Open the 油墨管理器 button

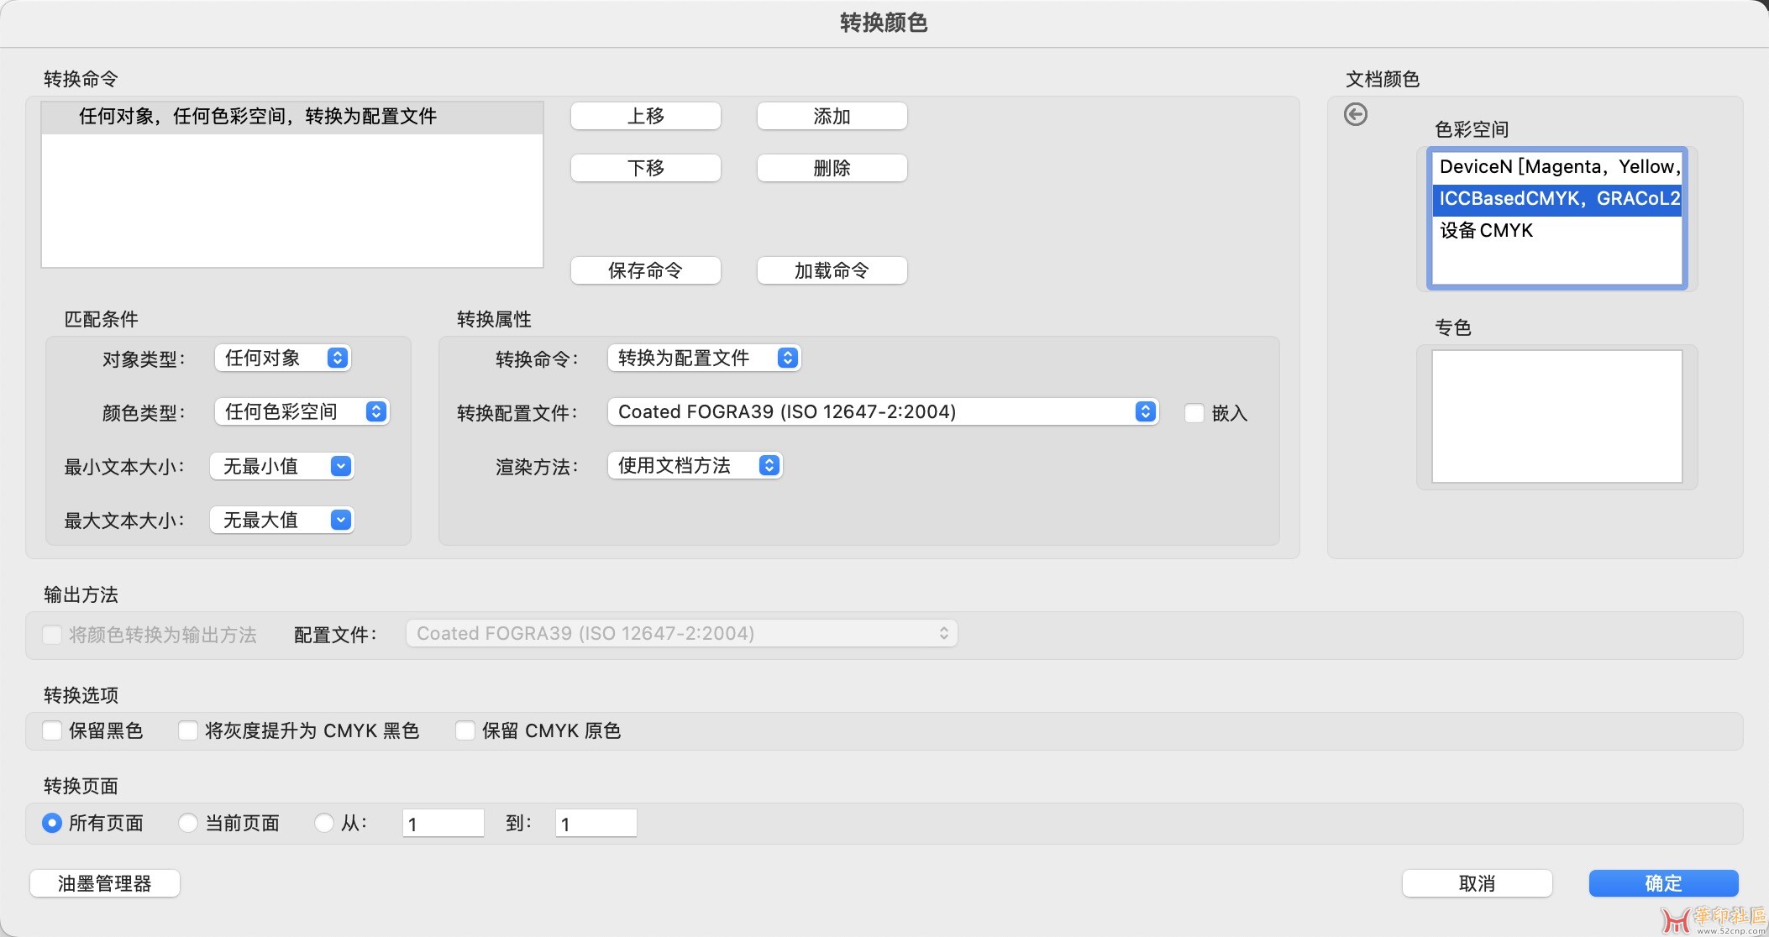(x=105, y=883)
